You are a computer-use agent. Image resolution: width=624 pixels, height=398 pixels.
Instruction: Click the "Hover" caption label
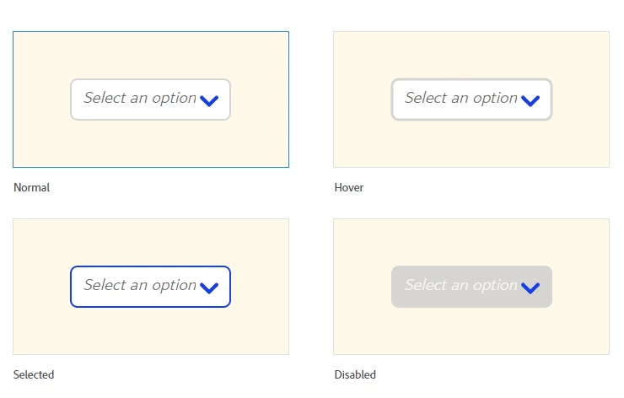click(x=349, y=188)
